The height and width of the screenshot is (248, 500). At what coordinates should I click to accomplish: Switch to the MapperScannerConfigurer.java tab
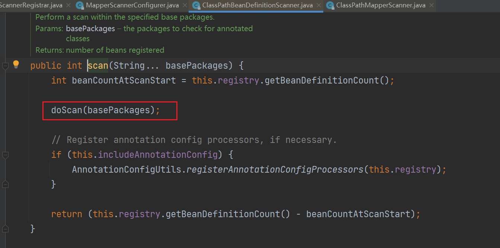pos(132,6)
